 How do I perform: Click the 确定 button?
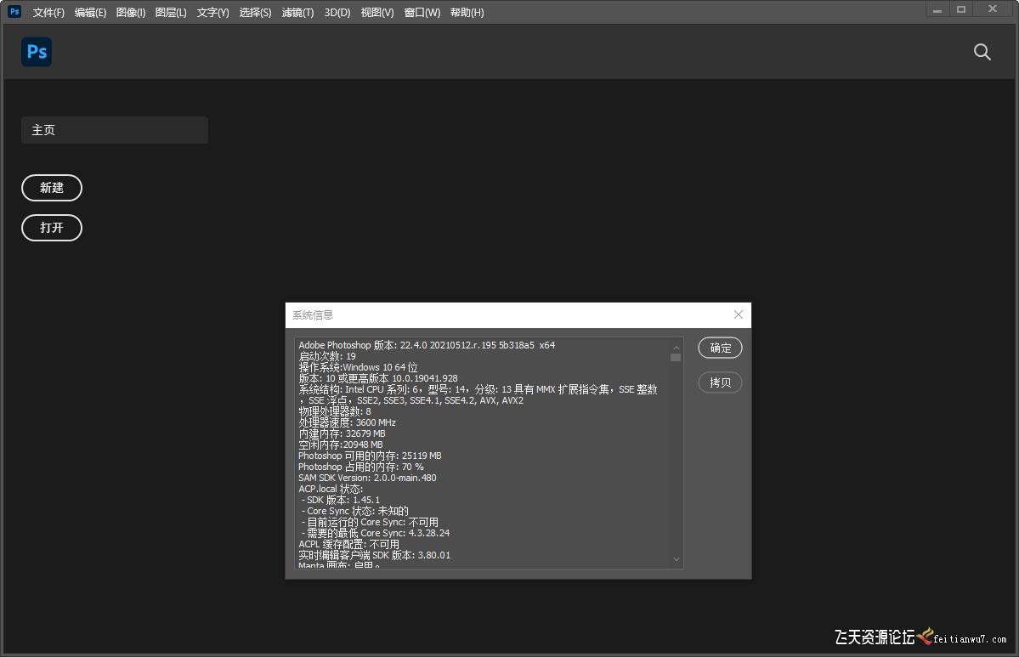point(720,348)
